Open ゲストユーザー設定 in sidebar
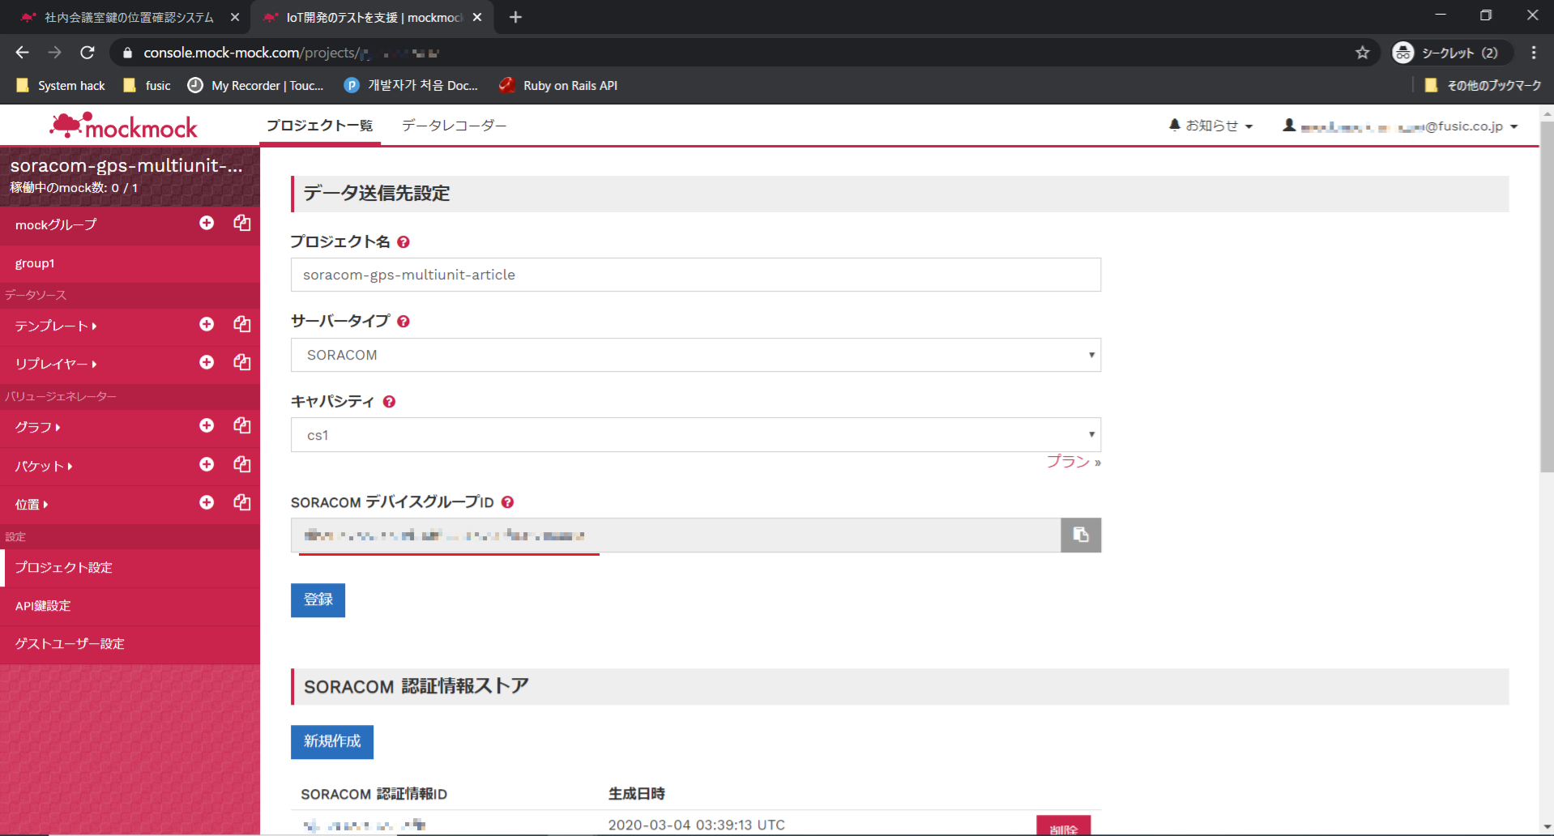Screen dimensions: 1554x836 (70, 644)
